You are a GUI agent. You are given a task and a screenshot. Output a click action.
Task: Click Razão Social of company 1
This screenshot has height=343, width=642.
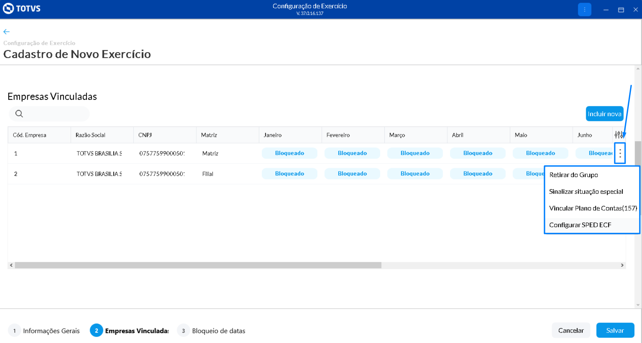click(102, 153)
